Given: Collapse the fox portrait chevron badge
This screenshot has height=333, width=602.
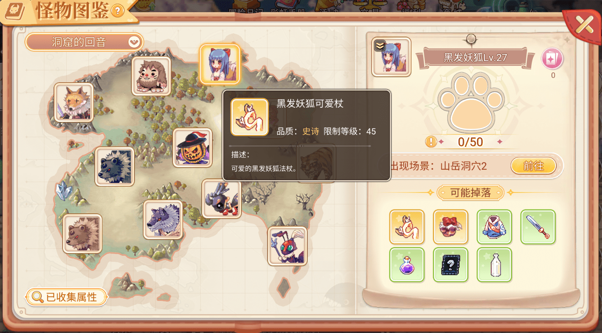Looking at the screenshot, I should tap(379, 46).
